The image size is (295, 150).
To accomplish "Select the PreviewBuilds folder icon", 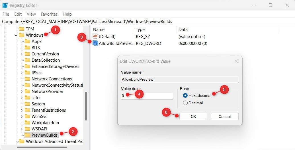I will [x=27, y=135].
